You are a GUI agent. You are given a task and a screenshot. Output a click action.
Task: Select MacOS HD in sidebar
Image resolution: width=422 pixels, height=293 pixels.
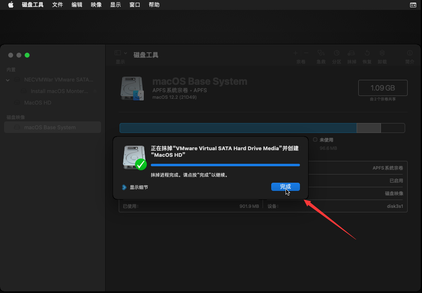[x=53, y=103]
